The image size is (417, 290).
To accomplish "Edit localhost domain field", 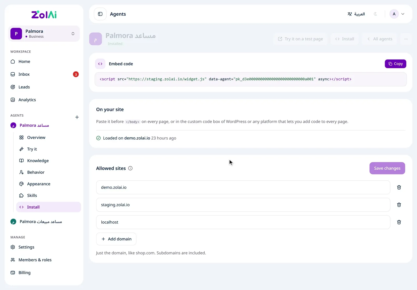I will point(243,222).
